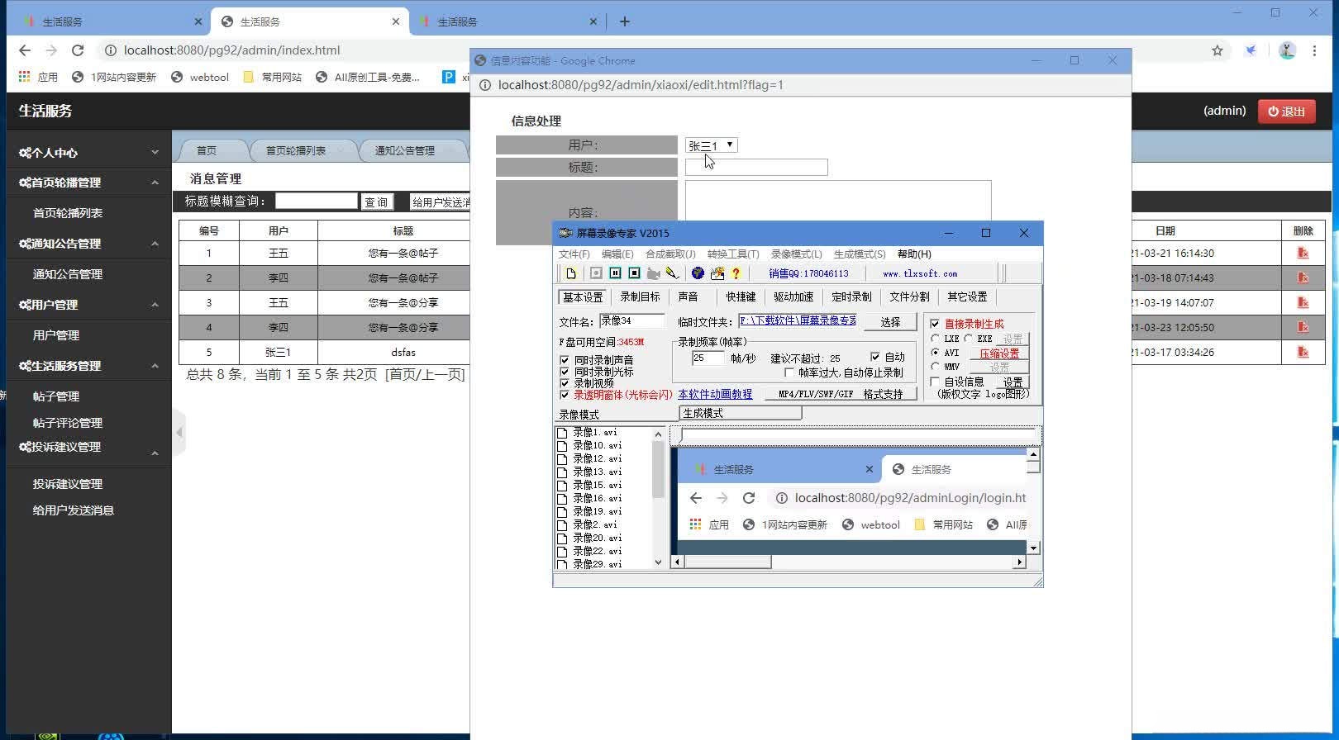The height and width of the screenshot is (740, 1339).
Task: Enable 帧率过大,自动停止录制 checkbox
Action: tap(789, 372)
